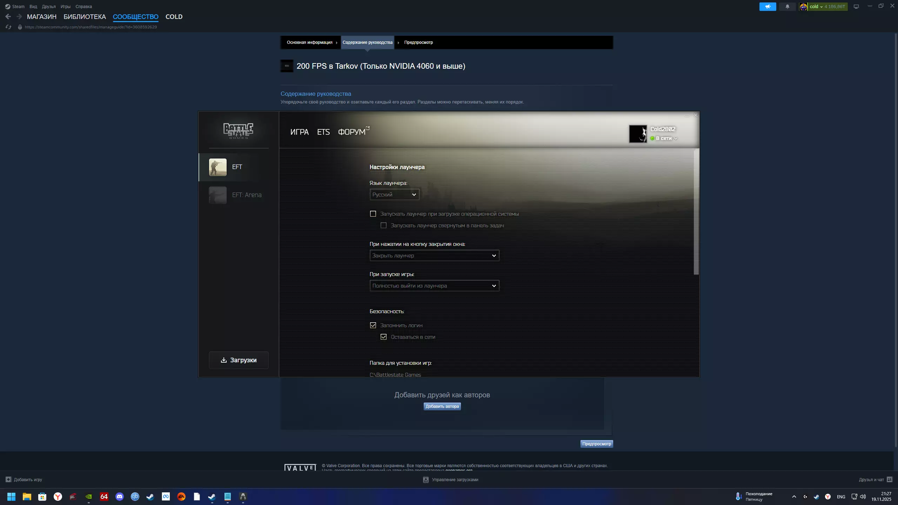Uncheck the remember login checkbox

[373, 325]
